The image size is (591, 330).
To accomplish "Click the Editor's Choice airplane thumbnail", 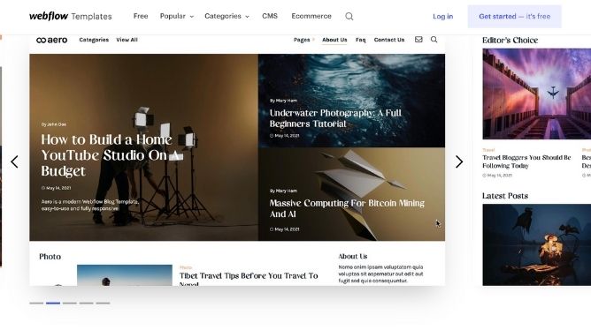I will (x=537, y=94).
